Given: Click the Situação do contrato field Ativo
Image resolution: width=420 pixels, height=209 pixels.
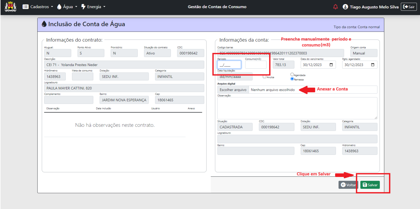Looking at the screenshot, I should point(157,53).
